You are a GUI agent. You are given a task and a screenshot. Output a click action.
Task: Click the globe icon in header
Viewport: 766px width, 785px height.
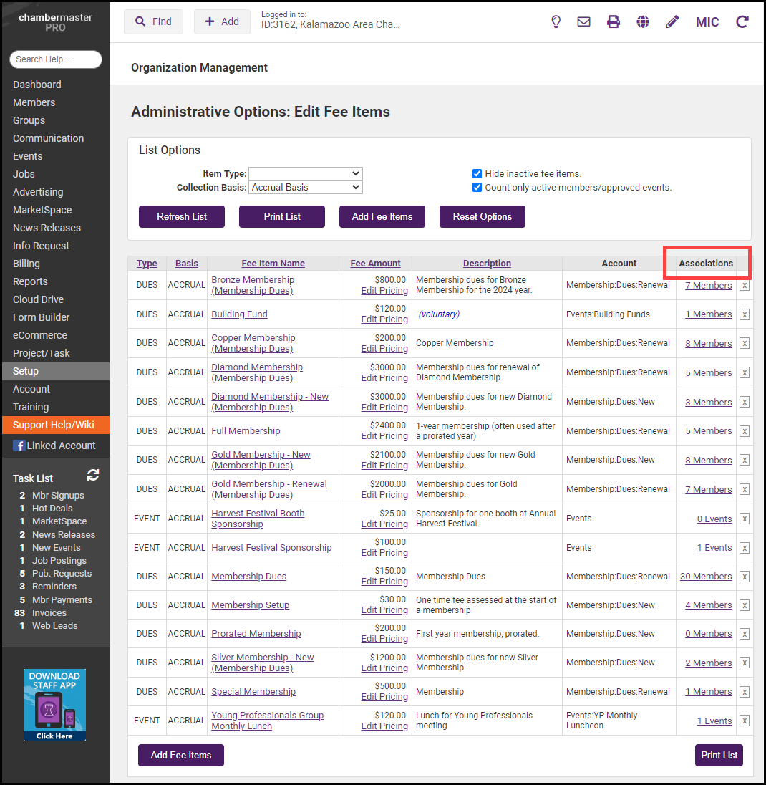click(x=643, y=21)
